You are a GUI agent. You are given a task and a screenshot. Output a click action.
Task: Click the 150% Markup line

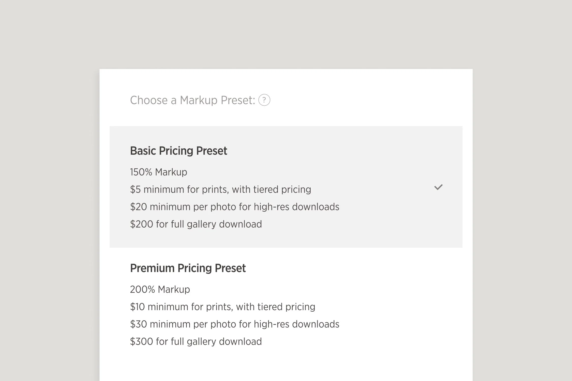(x=159, y=172)
